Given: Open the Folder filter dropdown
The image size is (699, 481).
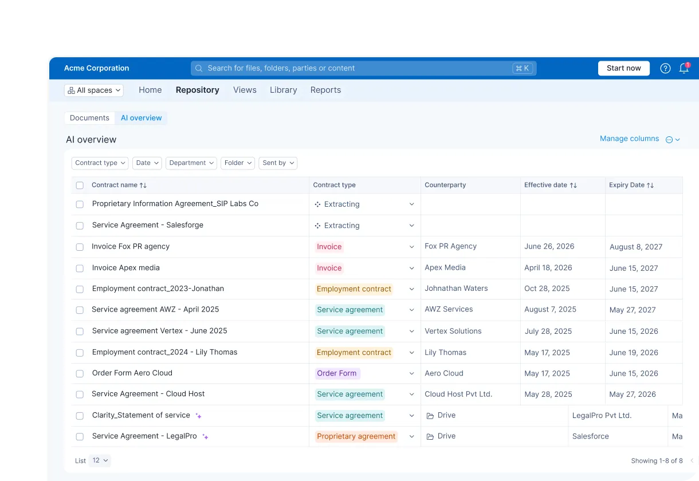Looking at the screenshot, I should (238, 163).
